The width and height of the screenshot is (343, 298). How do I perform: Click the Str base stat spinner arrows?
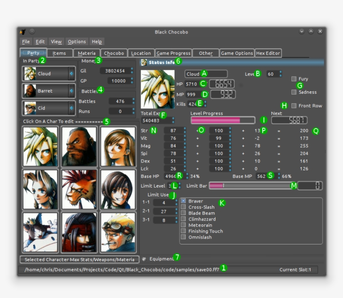click(185, 130)
